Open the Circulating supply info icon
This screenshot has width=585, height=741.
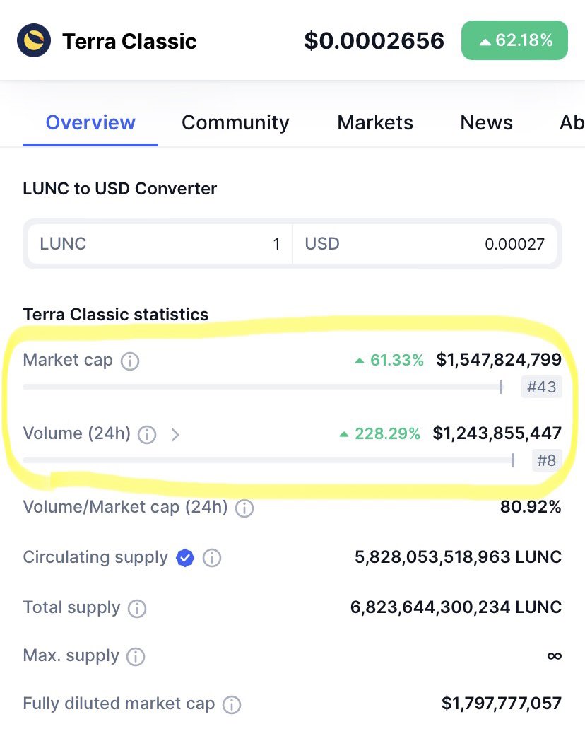211,558
